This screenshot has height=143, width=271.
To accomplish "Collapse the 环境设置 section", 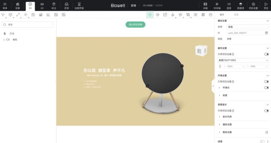I will pyautogui.click(x=268, y=75).
